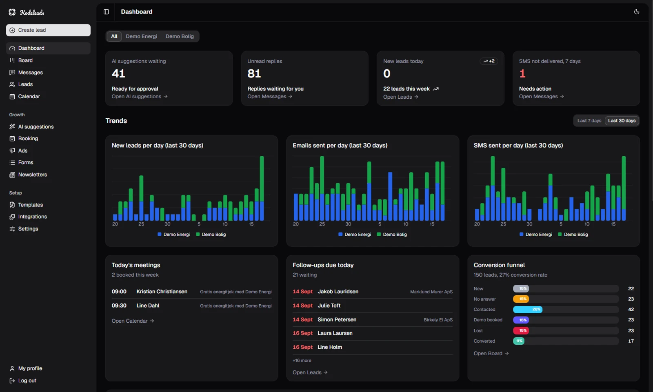
Task: Click +16 more follow-ups text
Action: (x=302, y=361)
